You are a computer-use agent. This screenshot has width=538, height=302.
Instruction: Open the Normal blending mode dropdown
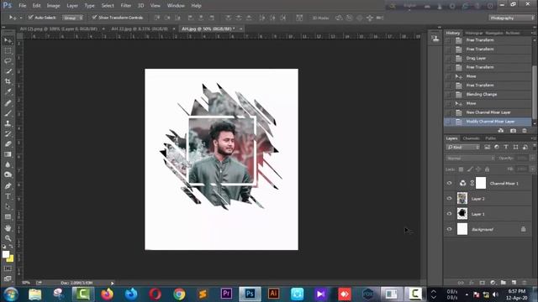[x=470, y=159]
